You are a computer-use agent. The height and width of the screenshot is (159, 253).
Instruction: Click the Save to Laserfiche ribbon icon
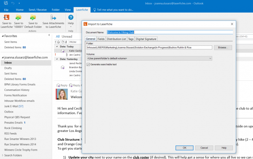click(x=7, y=18)
